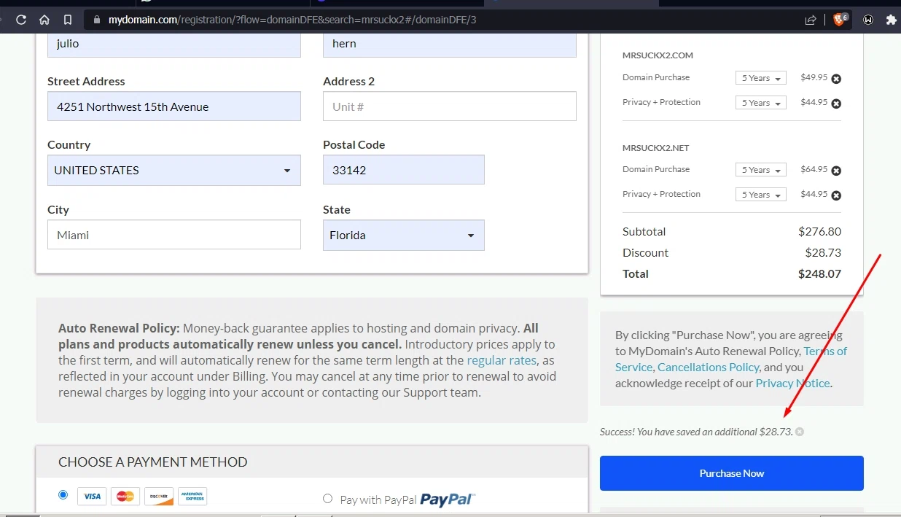Click the Total amount $248.07

coord(819,273)
